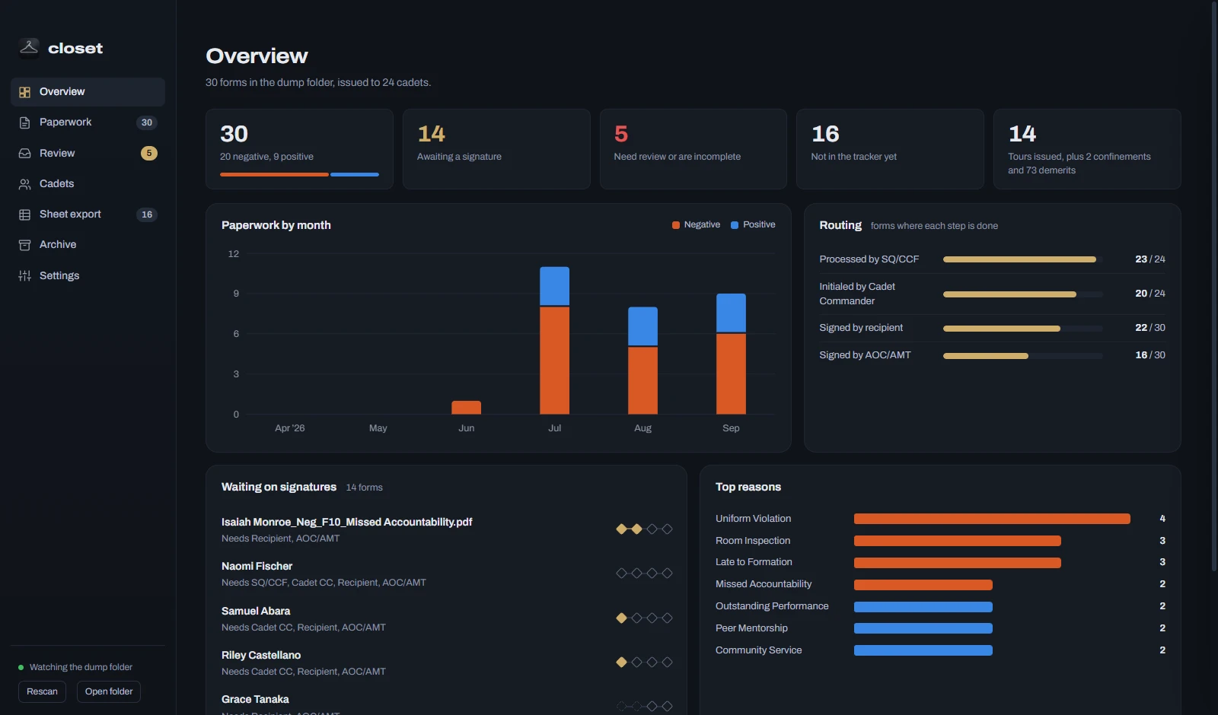The height and width of the screenshot is (715, 1218).
Task: Click the Uniform Violation reason bar
Action: click(x=992, y=519)
